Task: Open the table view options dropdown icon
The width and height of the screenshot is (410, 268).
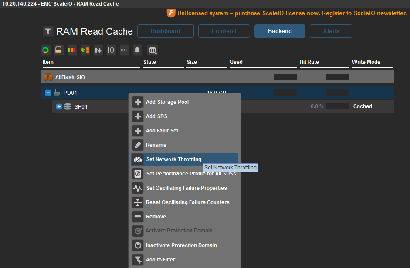Action: [x=152, y=50]
